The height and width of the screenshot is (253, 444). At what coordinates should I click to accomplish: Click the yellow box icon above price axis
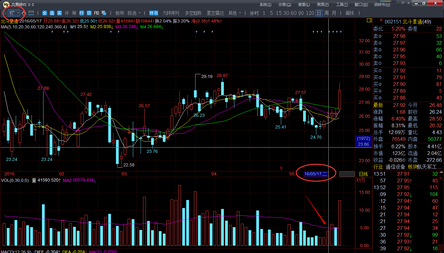tap(369, 20)
